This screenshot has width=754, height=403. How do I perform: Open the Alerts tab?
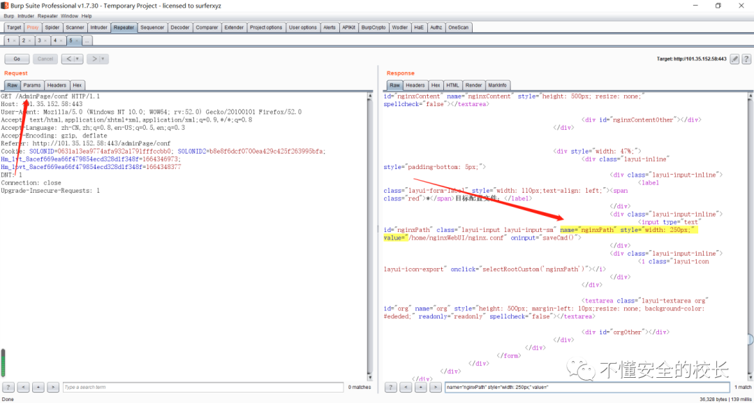(330, 27)
